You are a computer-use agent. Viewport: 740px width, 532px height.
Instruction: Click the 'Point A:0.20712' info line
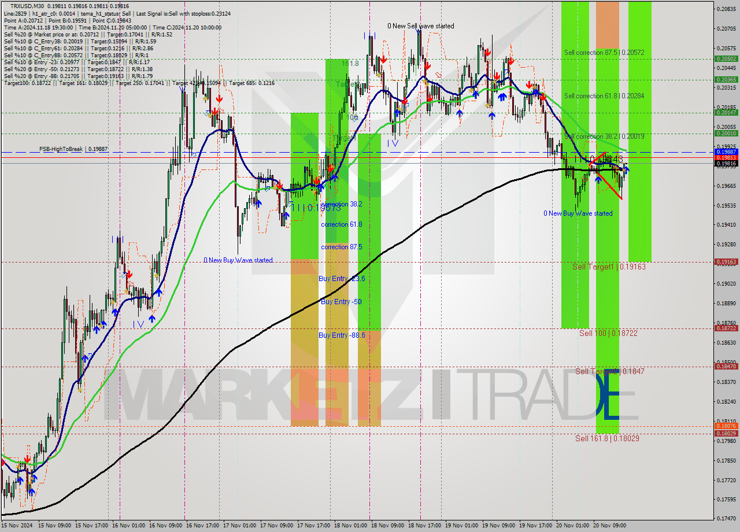tap(67, 20)
